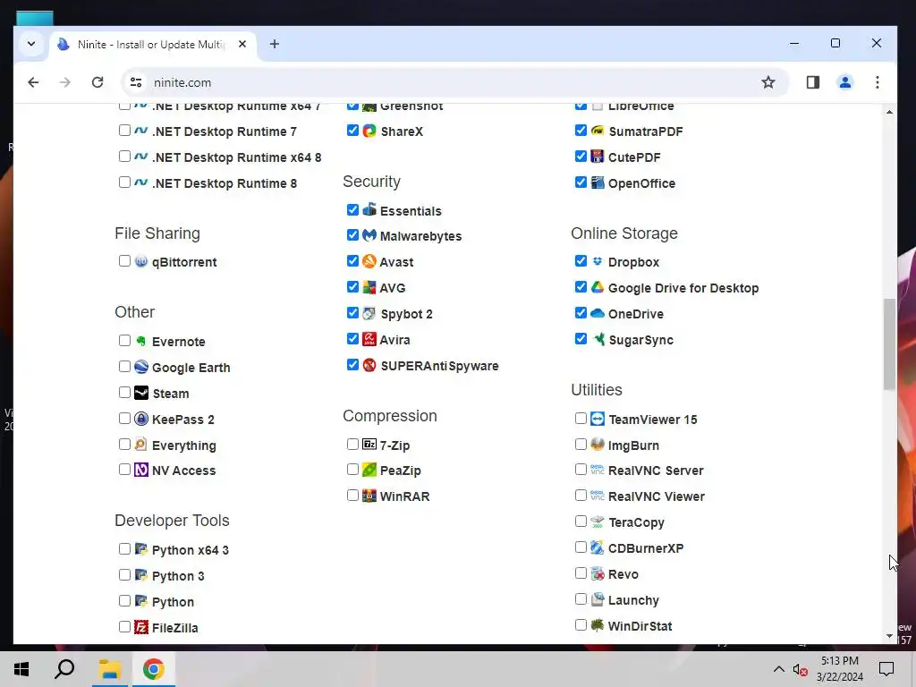Click the ninite.com address bar
916x687 pixels.
tap(454, 82)
